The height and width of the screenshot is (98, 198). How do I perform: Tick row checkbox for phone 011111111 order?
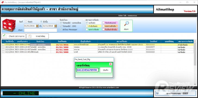3,50
